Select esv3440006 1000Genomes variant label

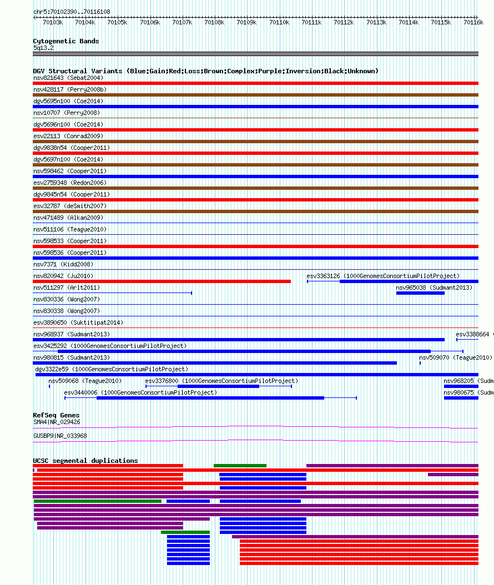click(140, 392)
